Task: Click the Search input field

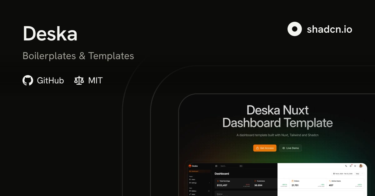Action: [x=231, y=166]
